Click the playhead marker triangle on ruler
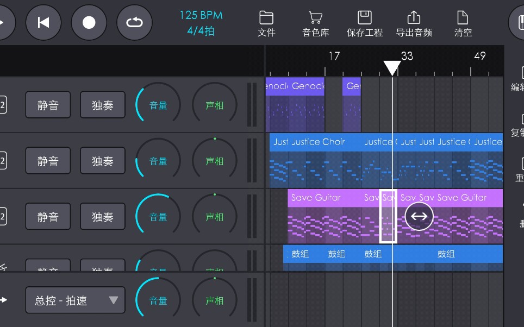The image size is (524, 327). pyautogui.click(x=392, y=68)
